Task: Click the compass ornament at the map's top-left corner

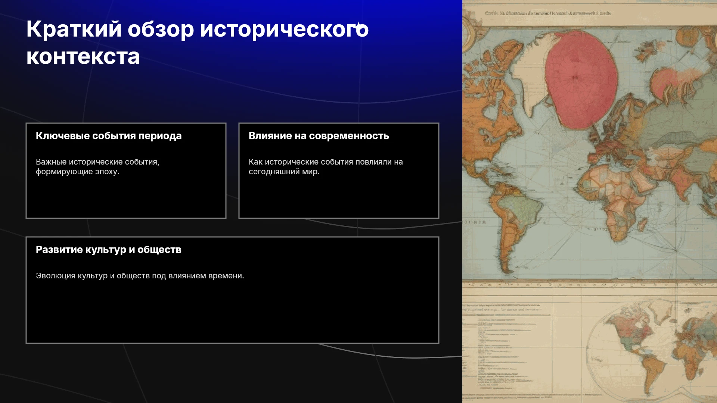Action: [x=468, y=30]
